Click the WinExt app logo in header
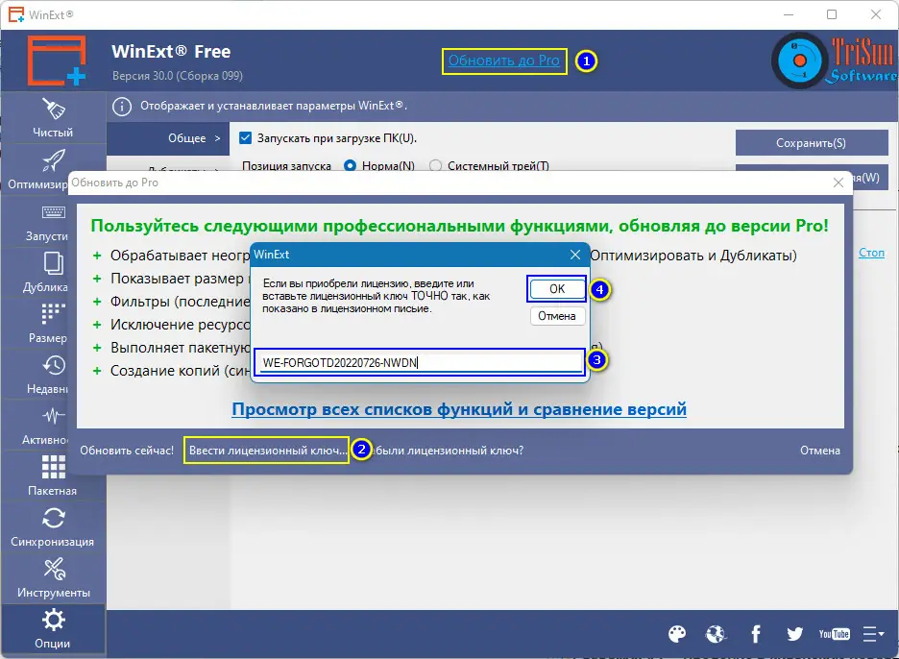 click(57, 61)
